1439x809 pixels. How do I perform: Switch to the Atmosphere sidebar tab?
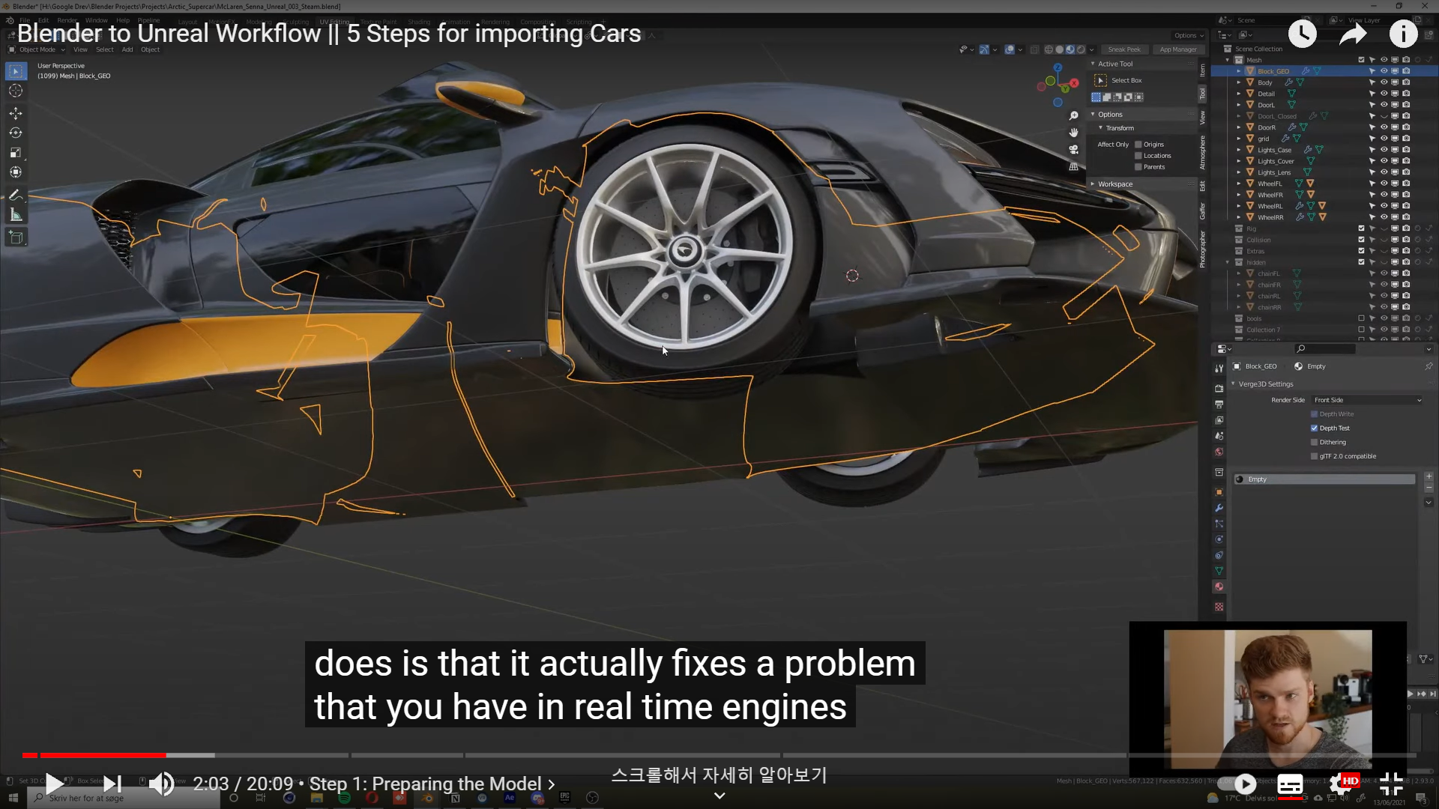[1202, 154]
